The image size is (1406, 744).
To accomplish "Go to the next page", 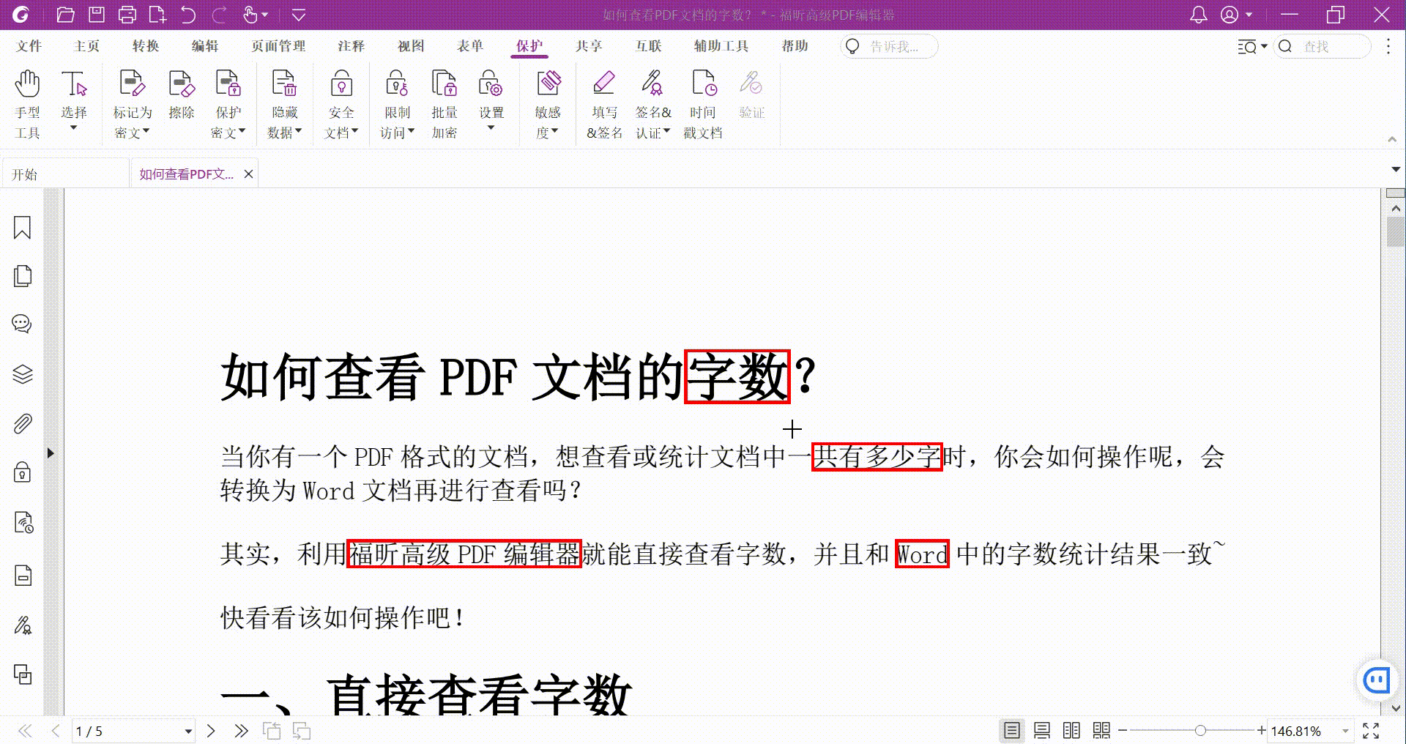I will coord(211,731).
